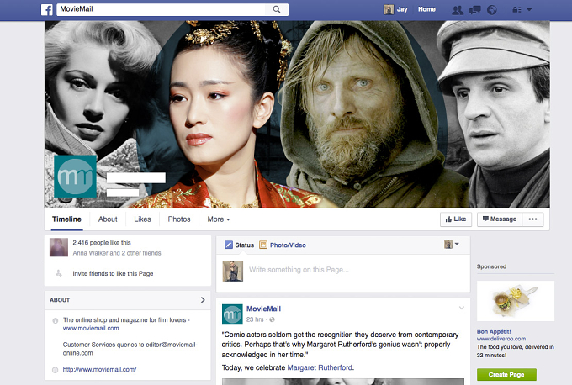Open the post options chevron
The width and height of the screenshot is (572, 385).
tap(462, 308)
